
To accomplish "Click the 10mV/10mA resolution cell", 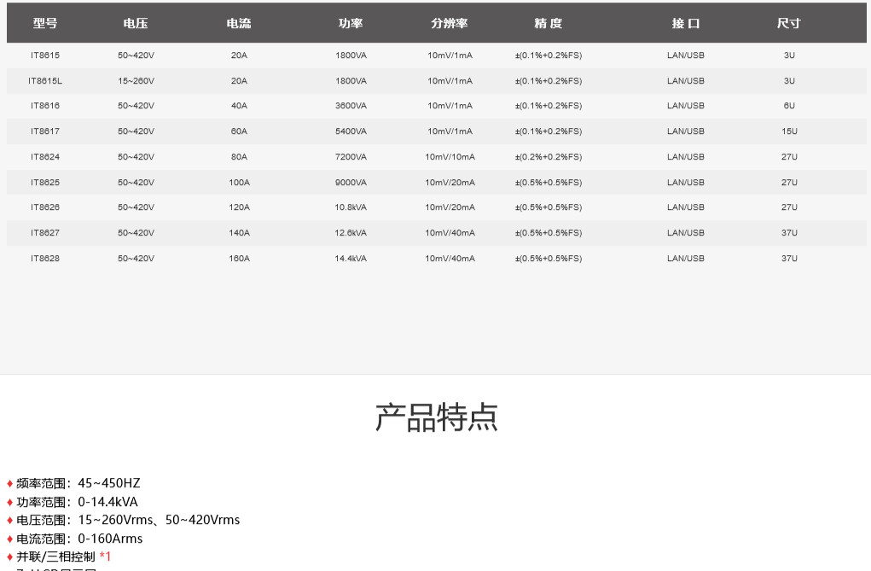I will 450,157.
